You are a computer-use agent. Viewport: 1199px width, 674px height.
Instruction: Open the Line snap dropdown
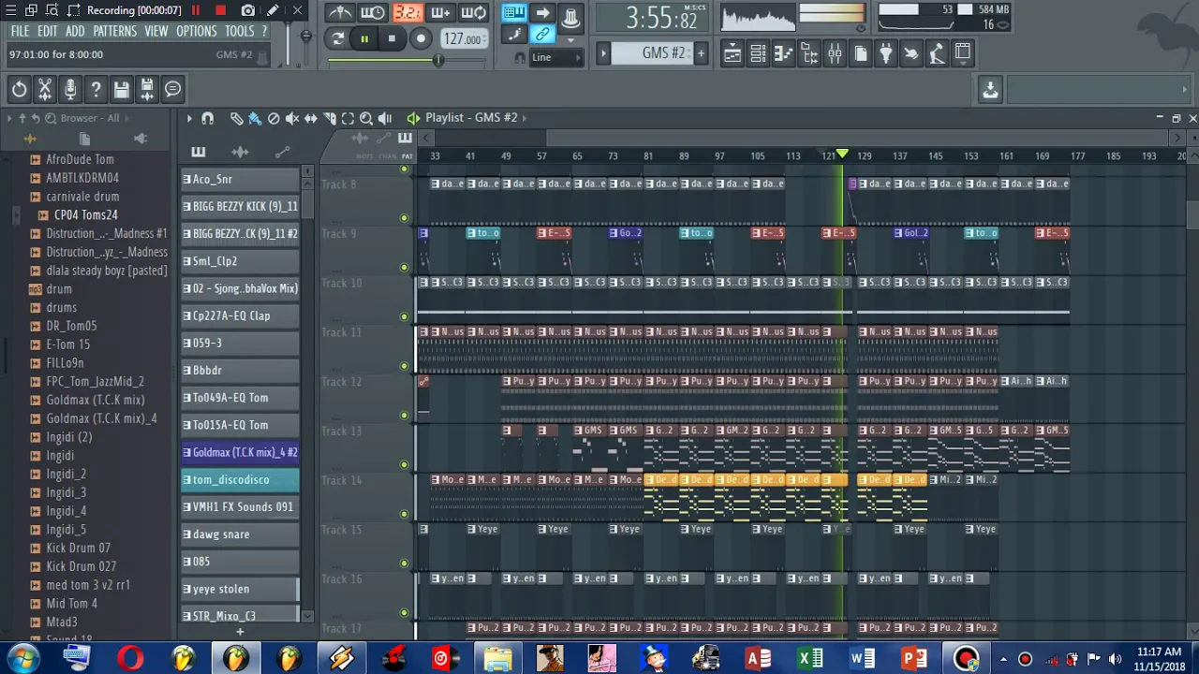point(555,57)
